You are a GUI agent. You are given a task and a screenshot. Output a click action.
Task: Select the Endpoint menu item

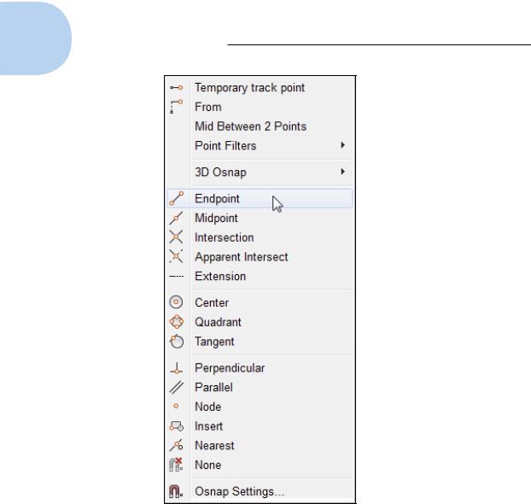pos(260,199)
